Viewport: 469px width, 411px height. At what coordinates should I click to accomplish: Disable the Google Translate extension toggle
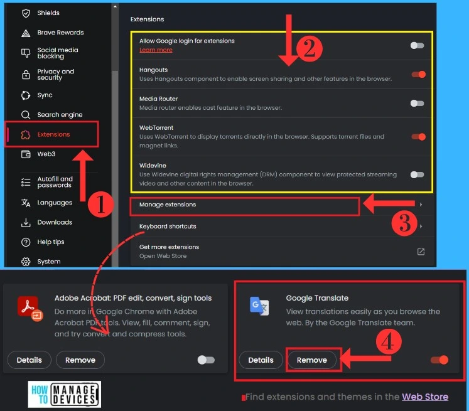439,360
